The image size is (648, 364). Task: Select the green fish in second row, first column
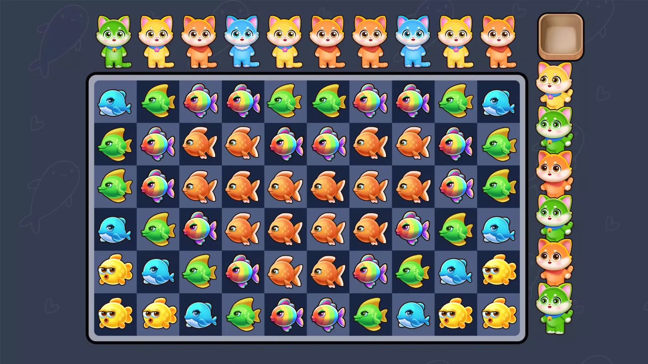point(115,144)
